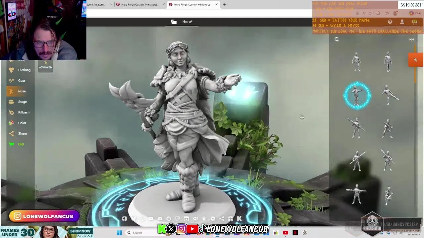
Task: Open the Kitbash category in sidebar
Action: click(x=20, y=112)
